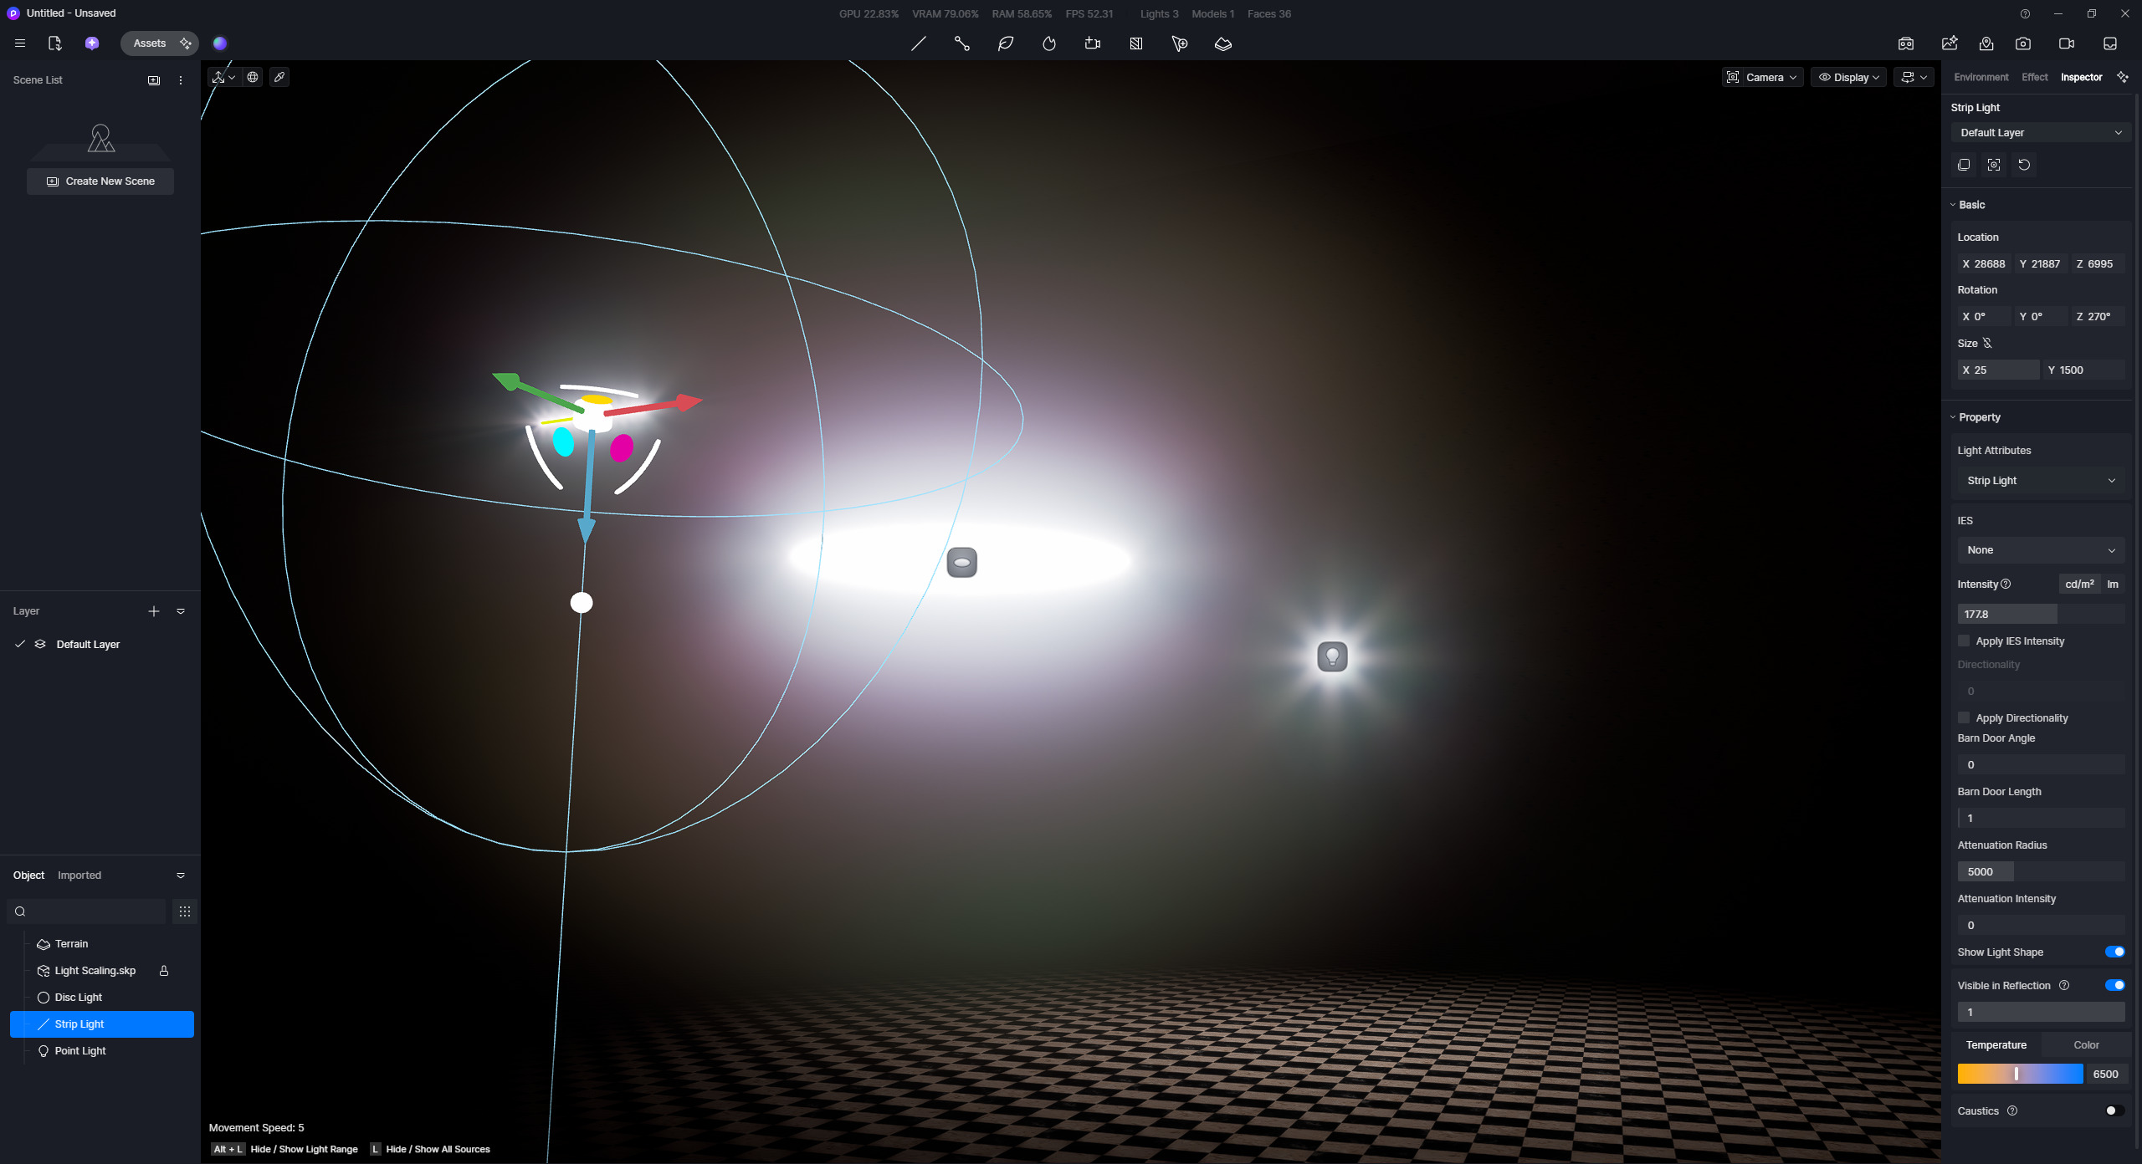
Task: Turn on the Caustics toggle
Action: [2114, 1110]
